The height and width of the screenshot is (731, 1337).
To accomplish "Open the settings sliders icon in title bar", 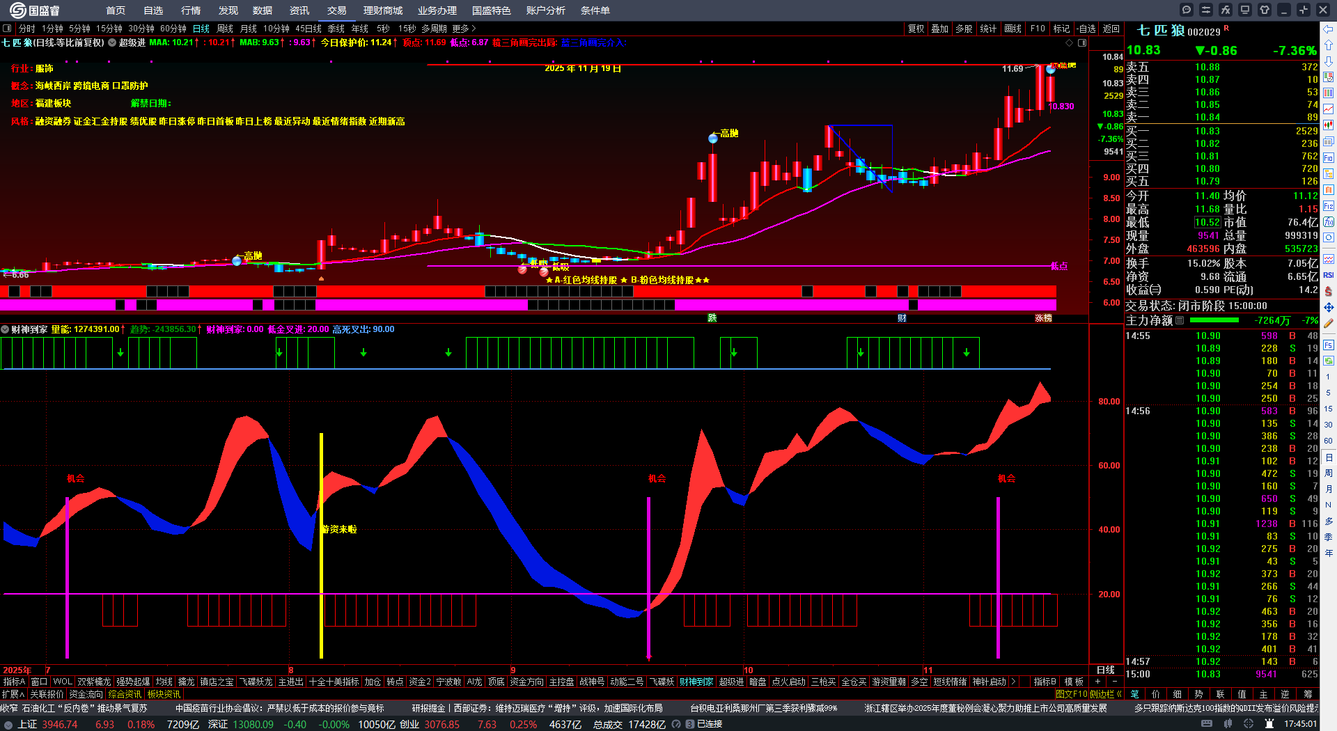I will (x=1206, y=10).
